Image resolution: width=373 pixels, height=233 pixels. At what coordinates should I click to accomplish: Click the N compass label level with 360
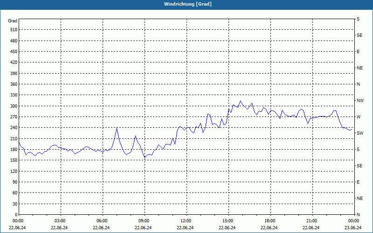[358, 84]
